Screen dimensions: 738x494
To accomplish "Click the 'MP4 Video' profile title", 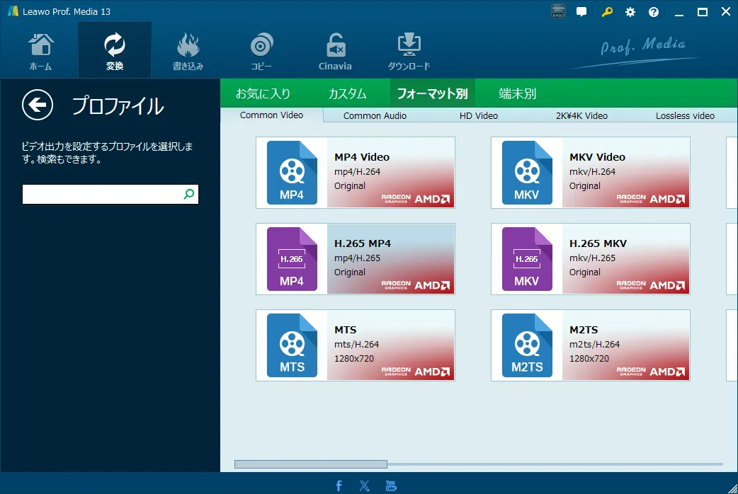I will pyautogui.click(x=362, y=157).
